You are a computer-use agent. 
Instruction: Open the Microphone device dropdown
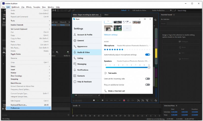134,45
